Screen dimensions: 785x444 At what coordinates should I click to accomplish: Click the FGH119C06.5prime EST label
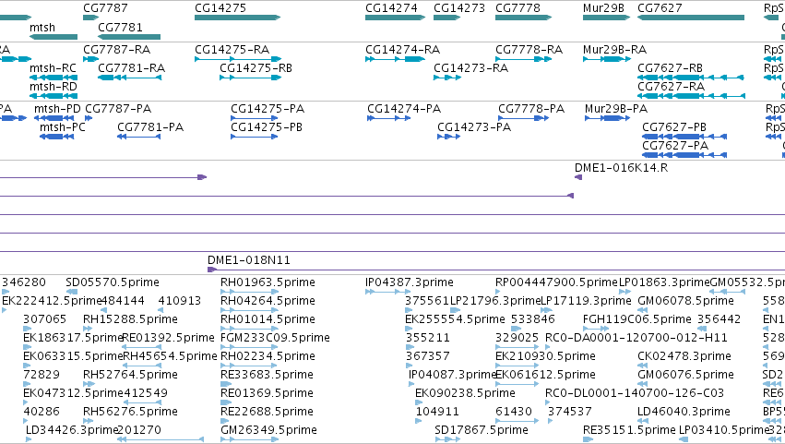[x=636, y=319]
